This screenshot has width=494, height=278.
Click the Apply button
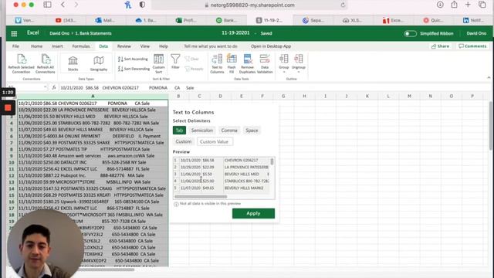(x=253, y=213)
